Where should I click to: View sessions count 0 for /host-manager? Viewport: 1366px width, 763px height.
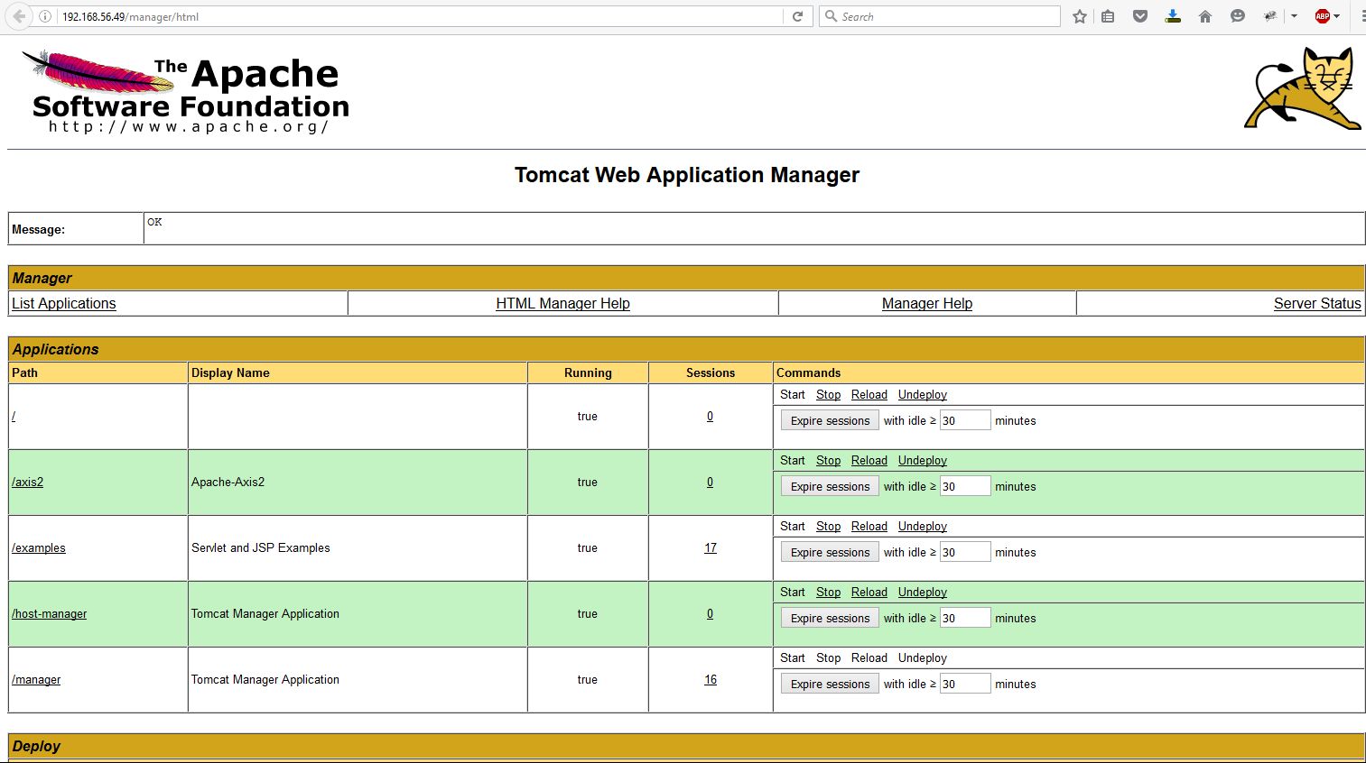coord(710,614)
